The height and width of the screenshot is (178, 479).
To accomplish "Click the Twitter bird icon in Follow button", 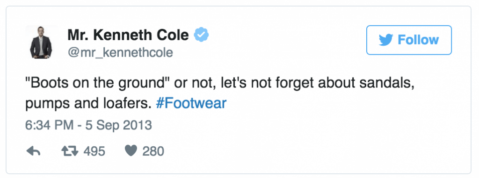I will (x=386, y=40).
